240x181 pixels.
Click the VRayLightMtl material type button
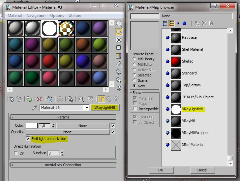pos(105,108)
